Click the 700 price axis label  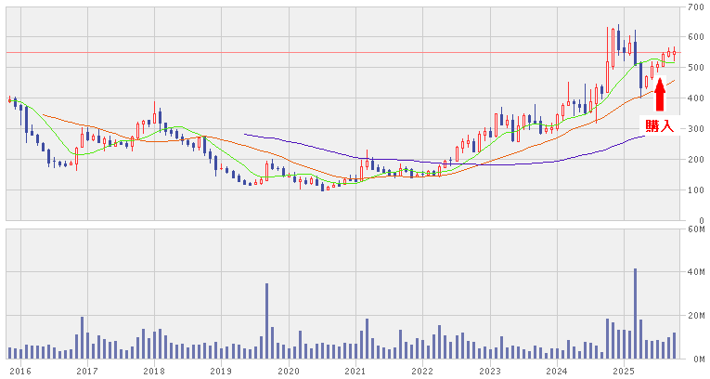695,7
